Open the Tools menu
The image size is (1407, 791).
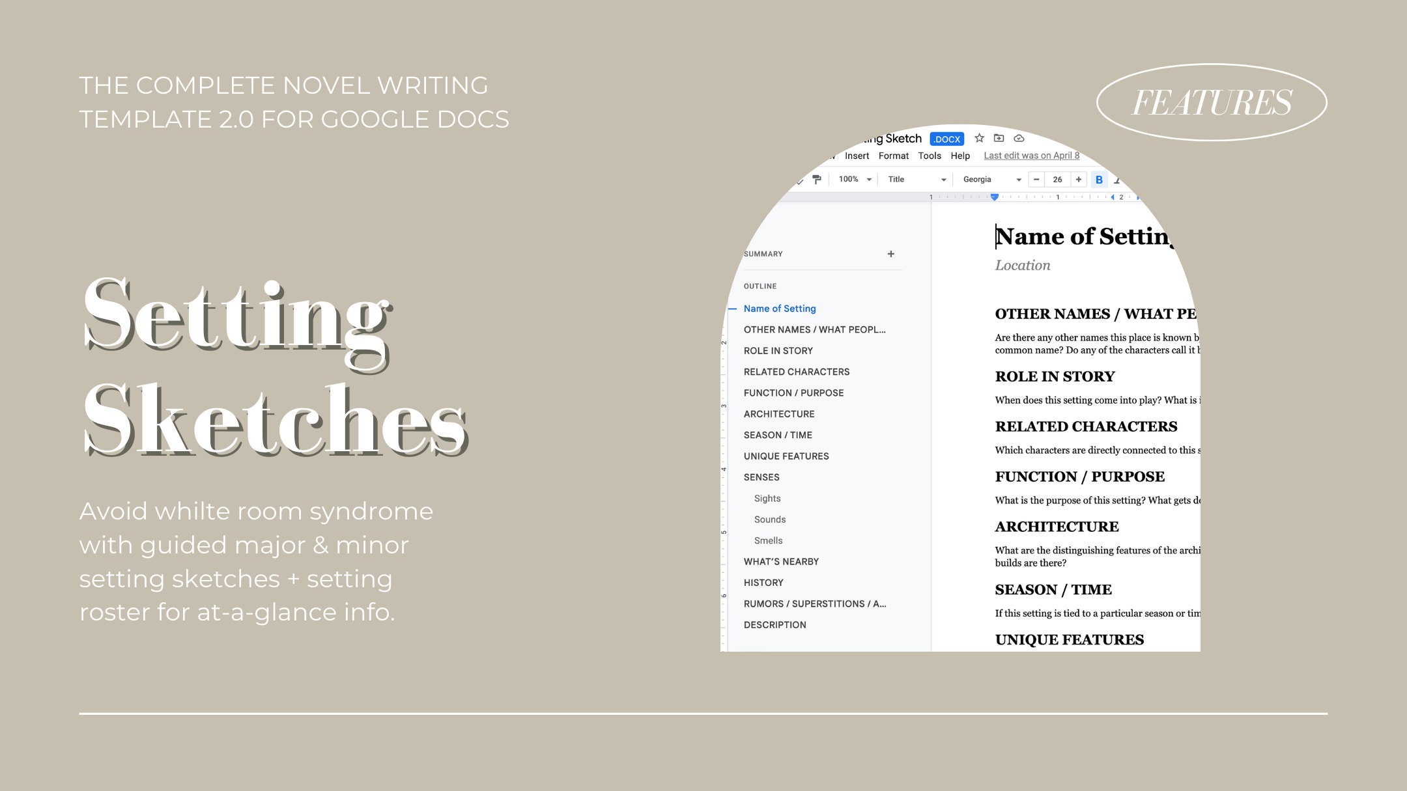(930, 156)
